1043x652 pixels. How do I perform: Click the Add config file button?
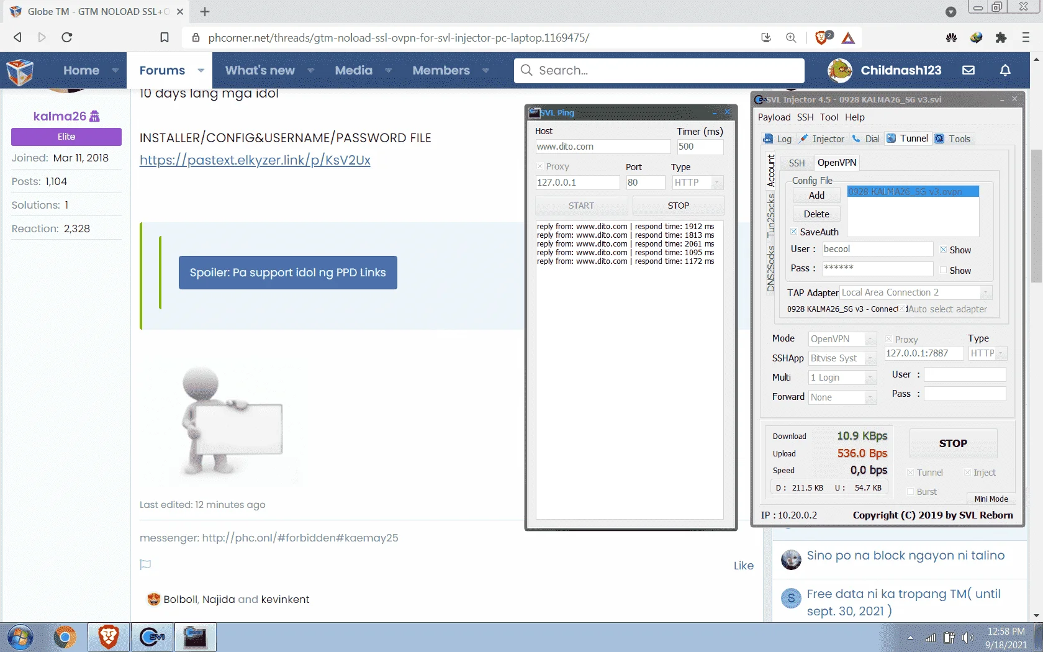(x=816, y=195)
